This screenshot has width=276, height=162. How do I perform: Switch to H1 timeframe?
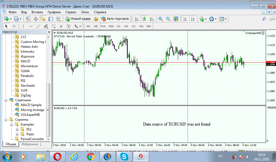coord(119,26)
